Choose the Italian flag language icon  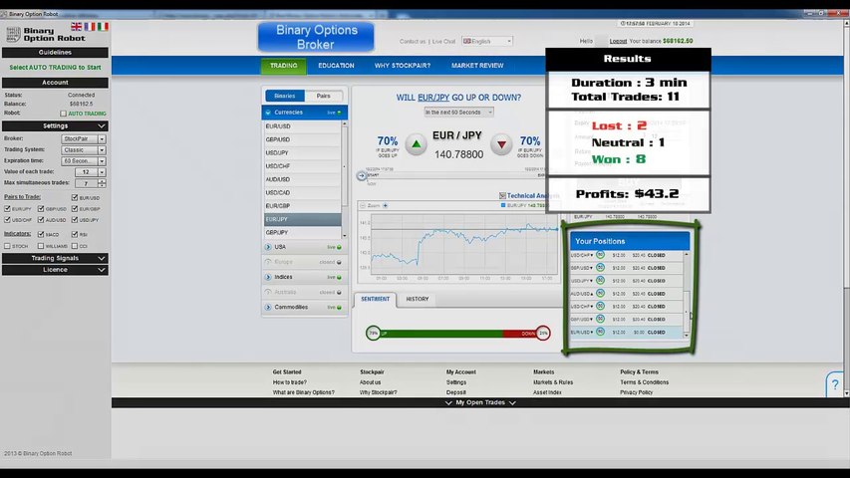[x=103, y=26]
